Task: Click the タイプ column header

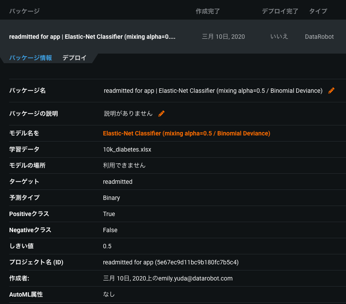Action: 318,11
